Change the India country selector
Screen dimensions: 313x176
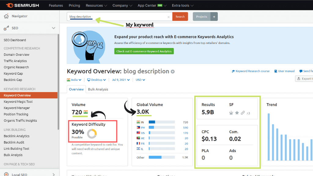click(x=74, y=80)
